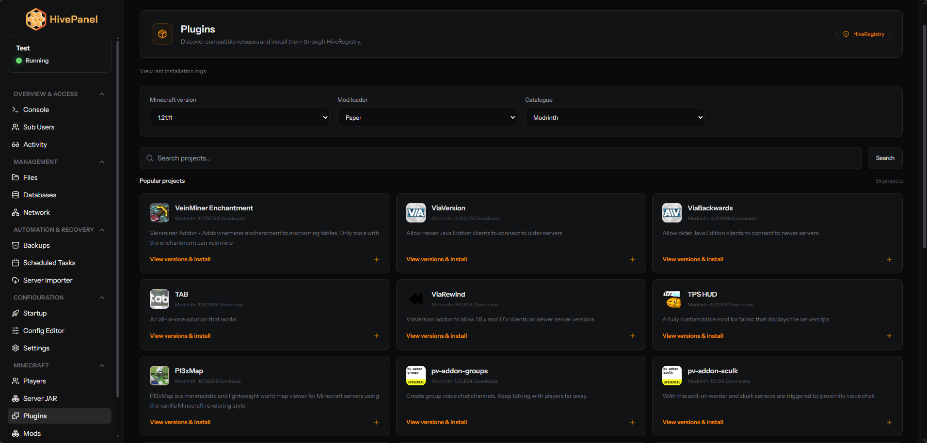
Task: Click the Startup rocket icon
Action: pos(16,313)
